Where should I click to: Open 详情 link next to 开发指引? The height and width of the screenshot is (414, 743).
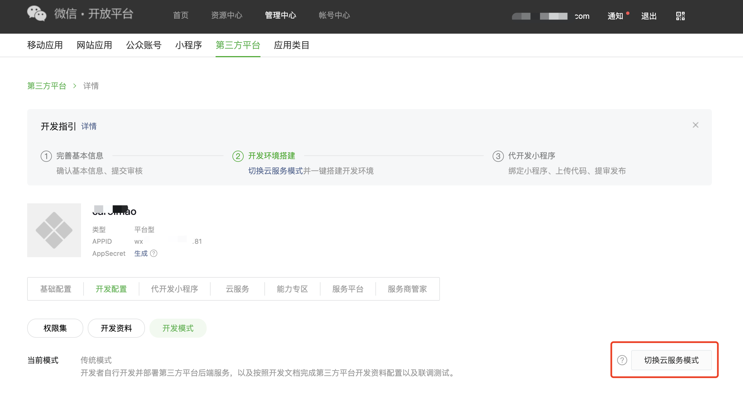[89, 126]
